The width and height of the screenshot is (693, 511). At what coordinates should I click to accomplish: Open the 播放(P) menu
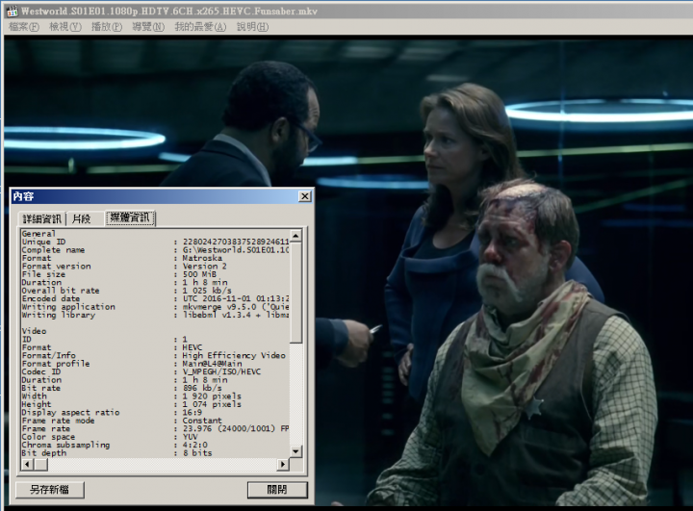[107, 27]
